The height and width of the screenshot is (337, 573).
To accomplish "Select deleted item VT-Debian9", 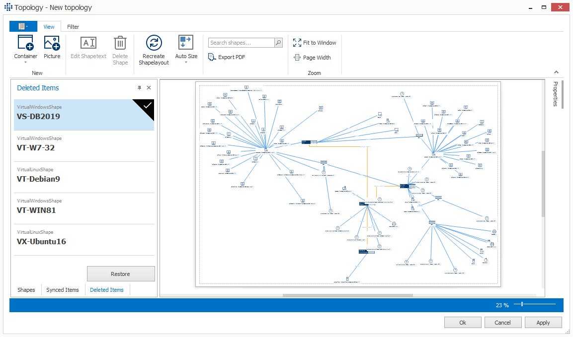I will click(x=84, y=177).
